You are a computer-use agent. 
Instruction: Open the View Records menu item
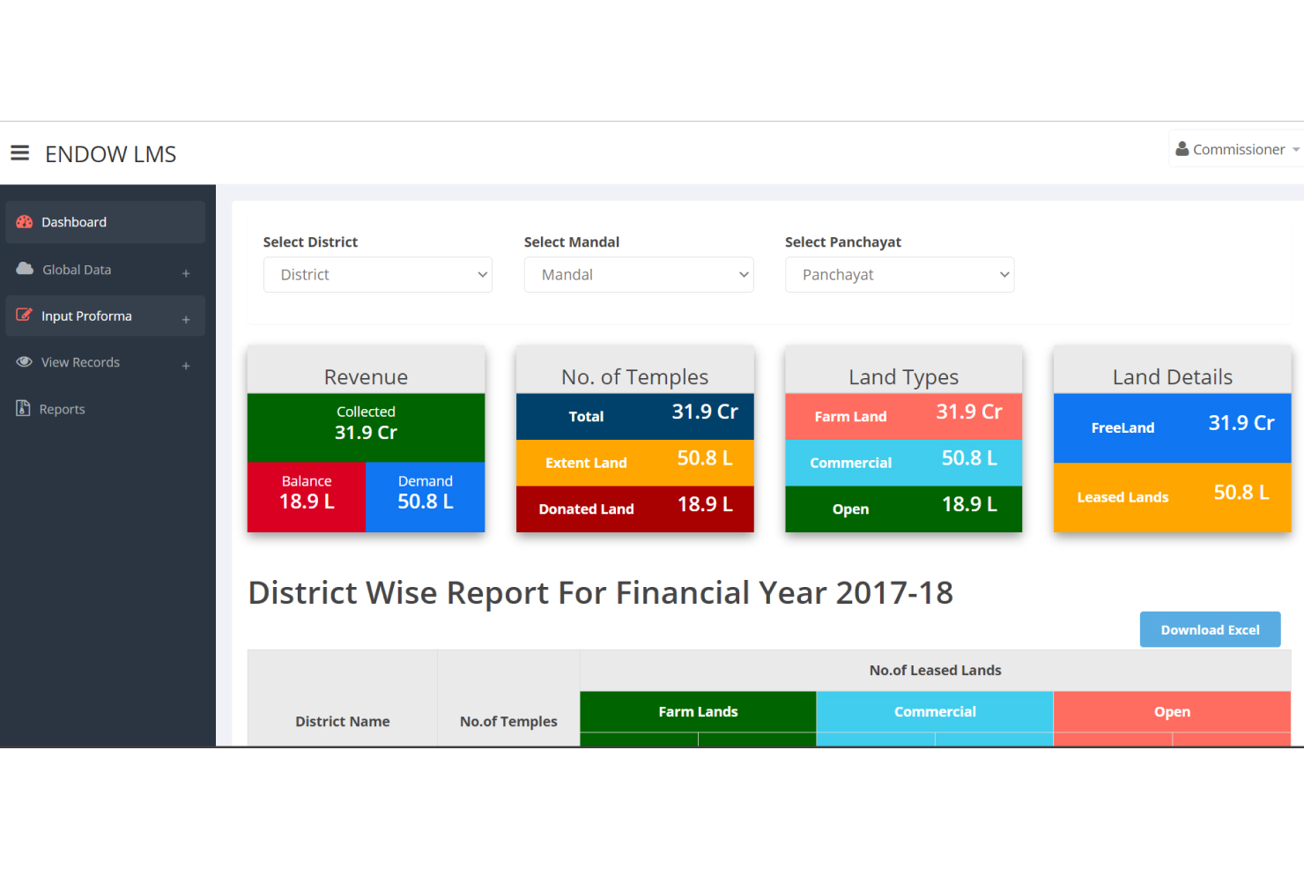(105, 362)
